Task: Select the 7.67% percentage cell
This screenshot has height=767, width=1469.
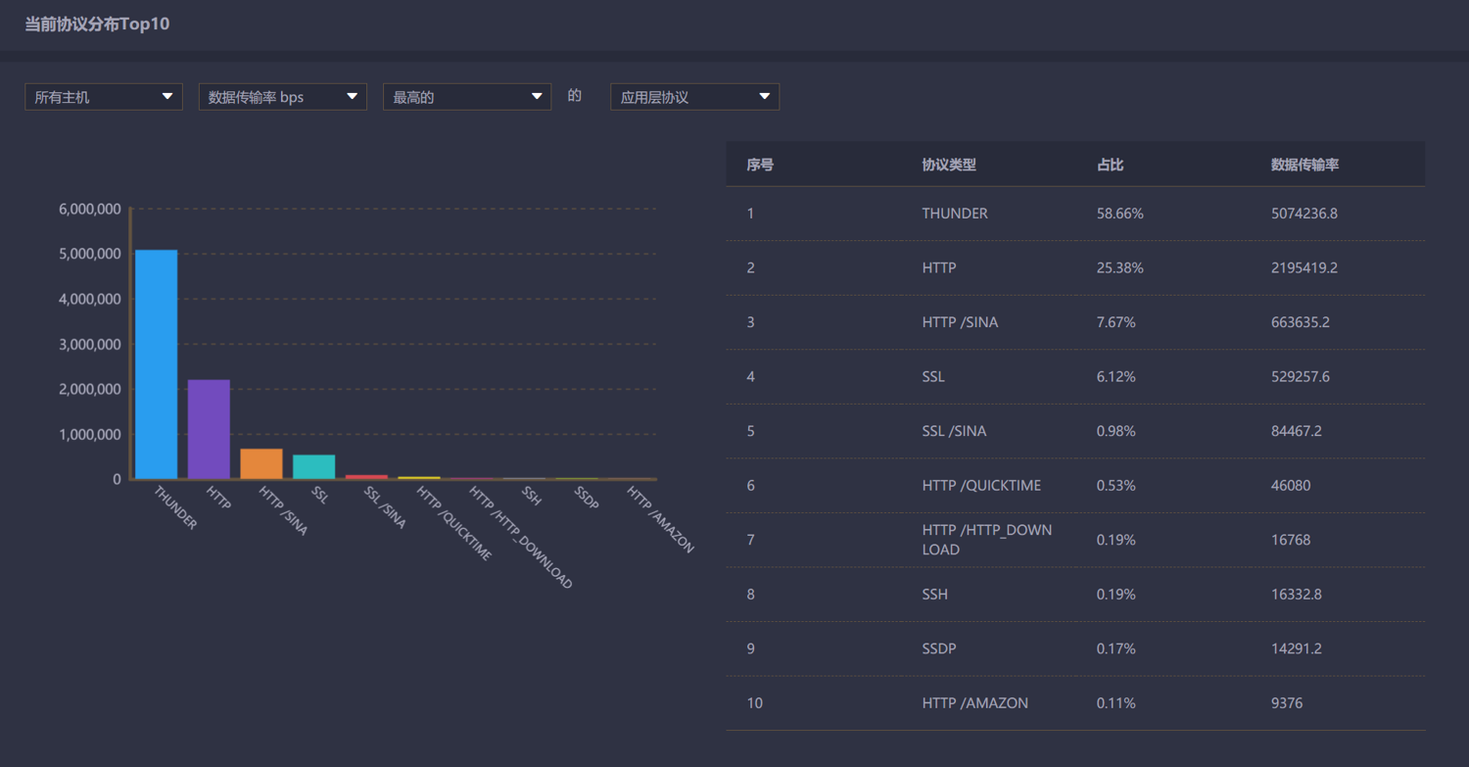Action: (1116, 322)
